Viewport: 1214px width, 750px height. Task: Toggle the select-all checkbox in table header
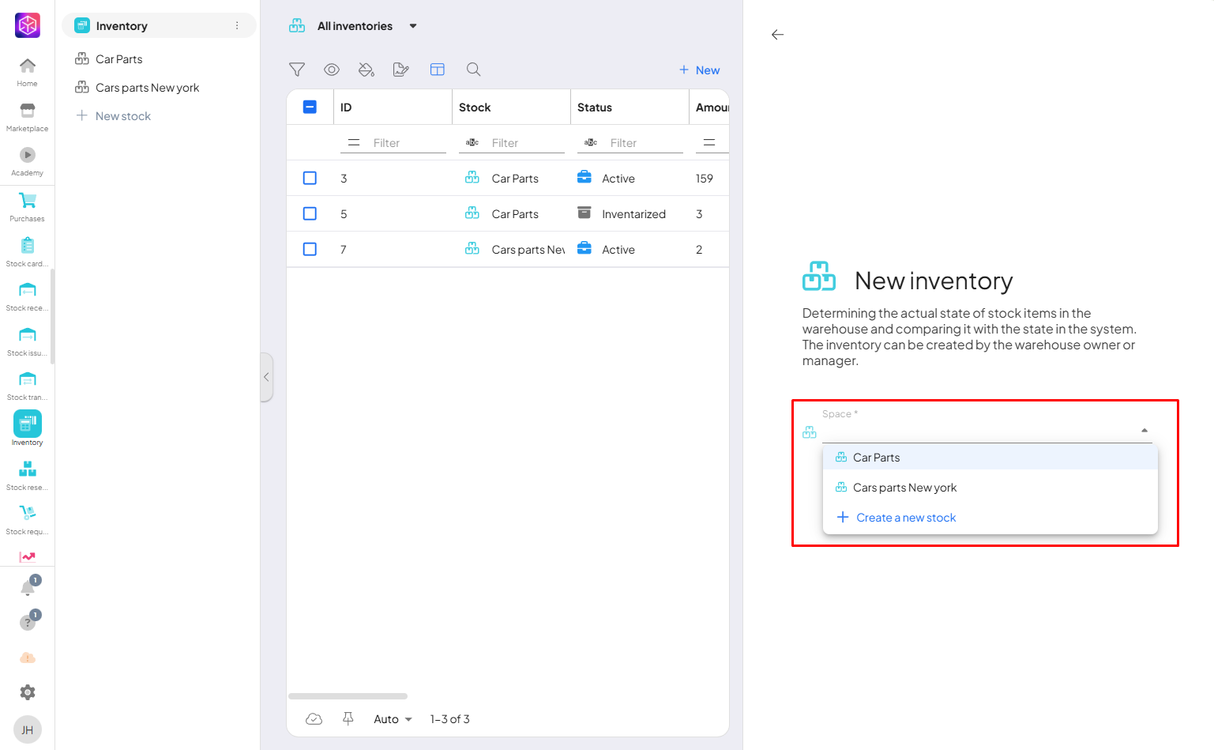click(310, 107)
